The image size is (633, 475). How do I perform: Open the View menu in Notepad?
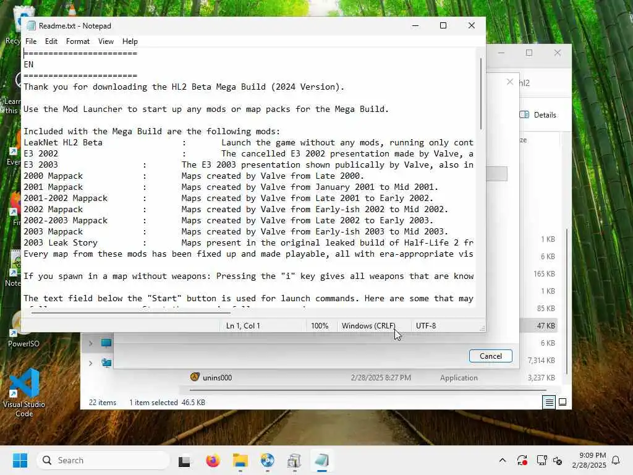click(x=106, y=41)
